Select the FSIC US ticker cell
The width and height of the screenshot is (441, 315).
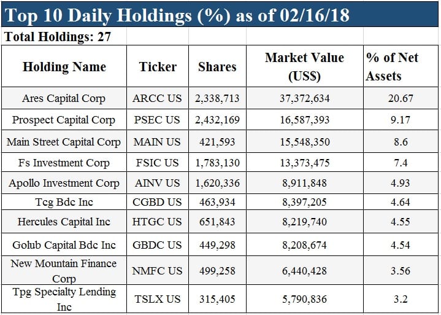tap(158, 163)
